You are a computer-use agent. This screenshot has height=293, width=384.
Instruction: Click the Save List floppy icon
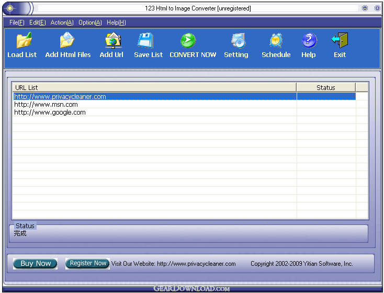[x=145, y=40]
